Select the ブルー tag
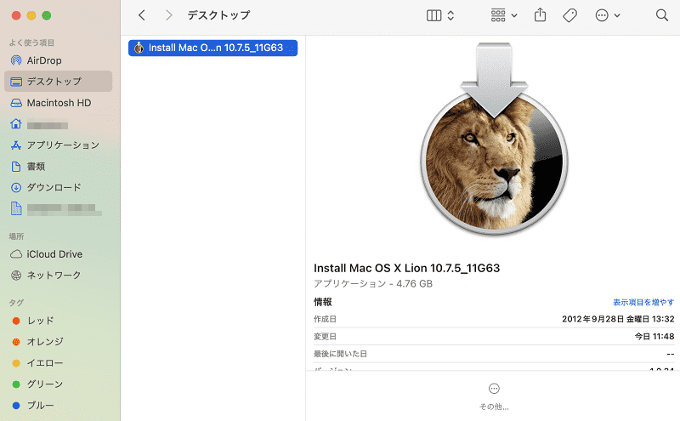This screenshot has width=680, height=421. [x=58, y=406]
